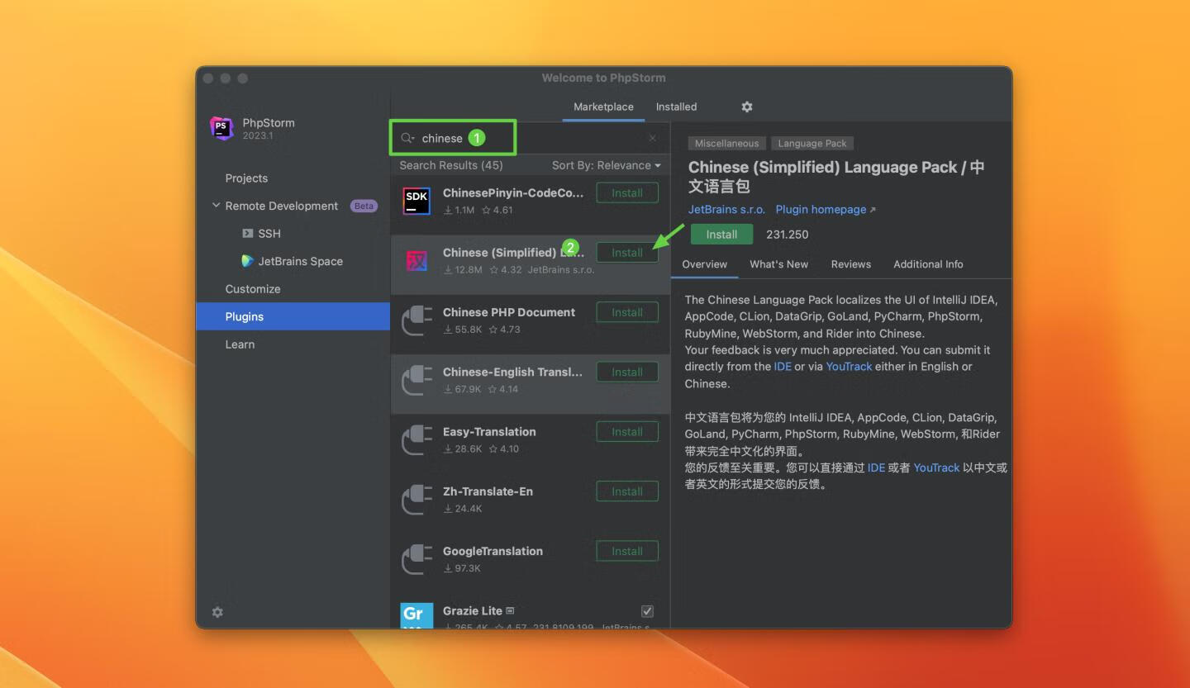Click the Chinese PHP Document plug icon
This screenshot has height=688, width=1190.
point(416,320)
